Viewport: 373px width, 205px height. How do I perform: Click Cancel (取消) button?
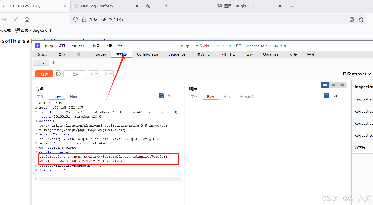[x=75, y=74]
